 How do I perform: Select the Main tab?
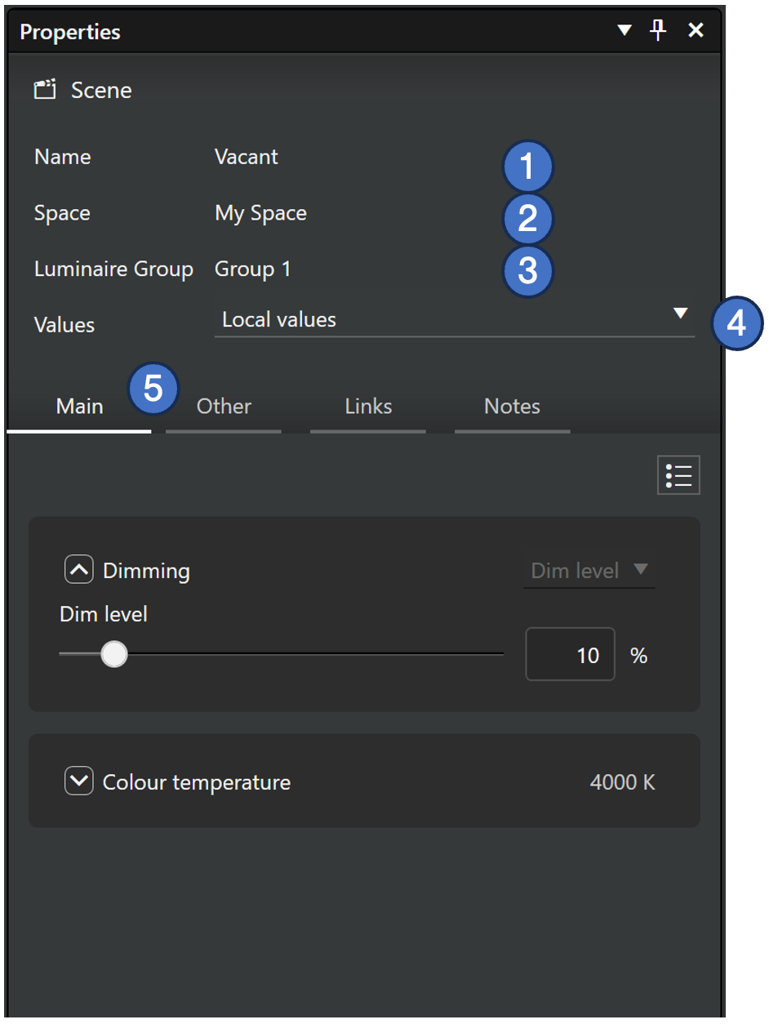click(79, 407)
